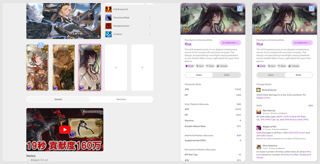Click the job artwork with blonde gunner
Image resolution: width=320 pixels, height=164 pixels.
tap(64, 21)
